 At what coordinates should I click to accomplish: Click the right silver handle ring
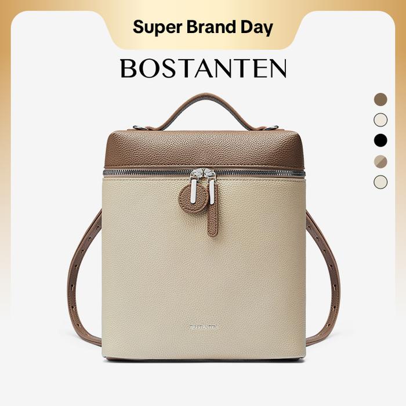(271, 128)
